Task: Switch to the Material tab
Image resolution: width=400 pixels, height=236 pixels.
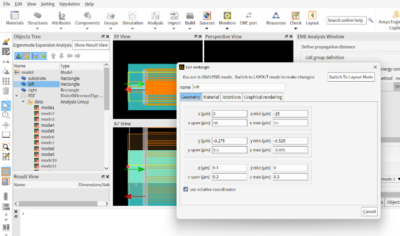Action: click(x=211, y=97)
